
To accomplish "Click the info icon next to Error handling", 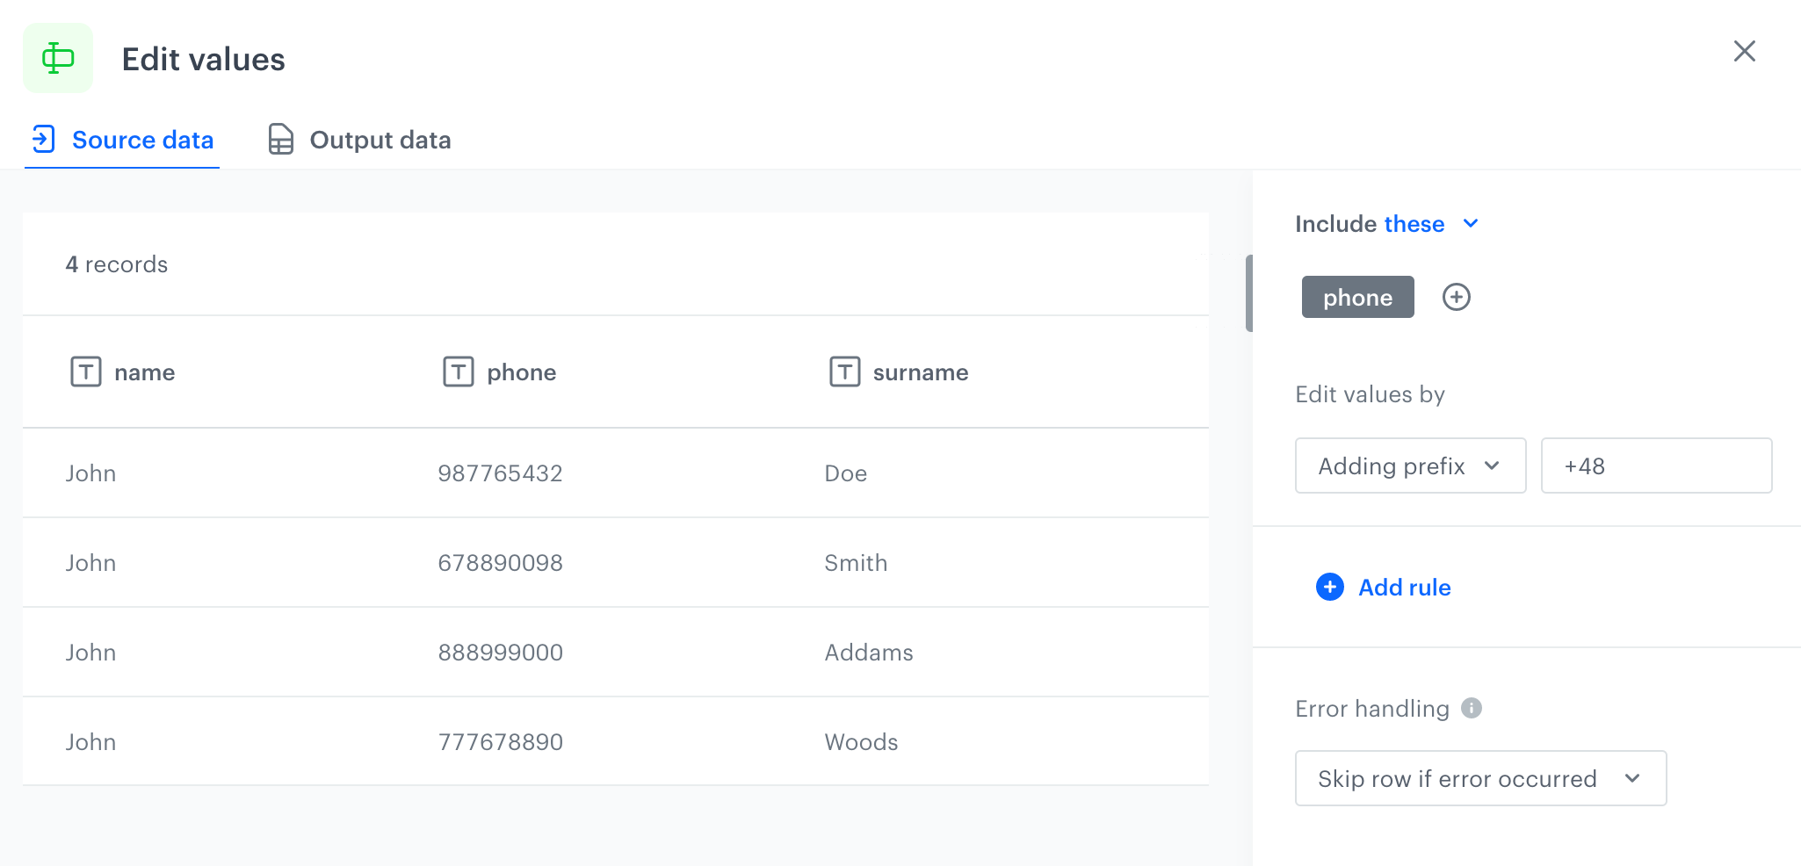I will click(x=1472, y=708).
